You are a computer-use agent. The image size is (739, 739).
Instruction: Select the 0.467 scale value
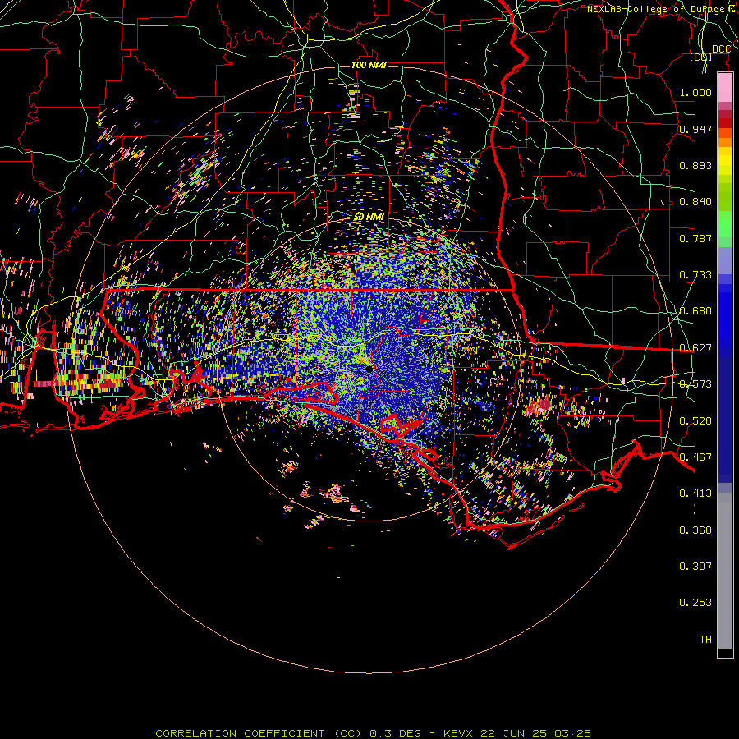[695, 457]
